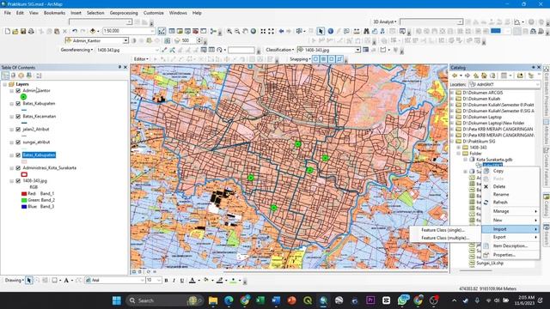550x309 pixels.
Task: Open the Geoprocessing menu
Action: 124,13
